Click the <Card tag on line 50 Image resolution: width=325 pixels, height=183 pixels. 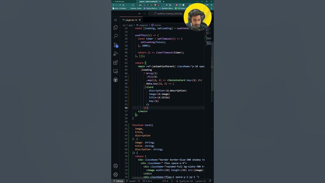coord(150,87)
